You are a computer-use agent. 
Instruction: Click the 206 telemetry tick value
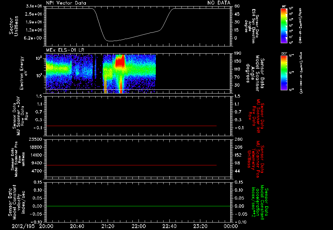pos(238,147)
